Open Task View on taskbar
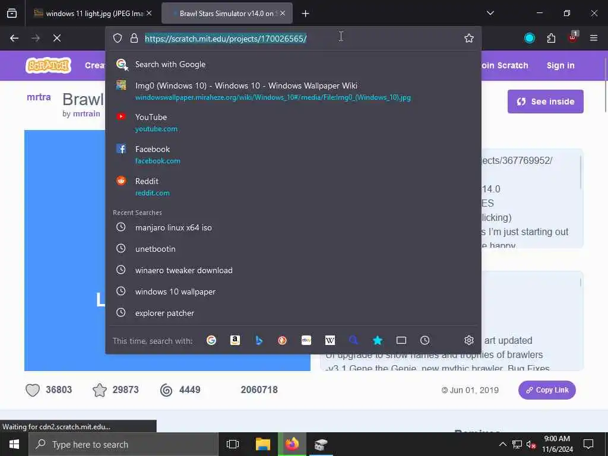The height and width of the screenshot is (456, 608). (233, 444)
